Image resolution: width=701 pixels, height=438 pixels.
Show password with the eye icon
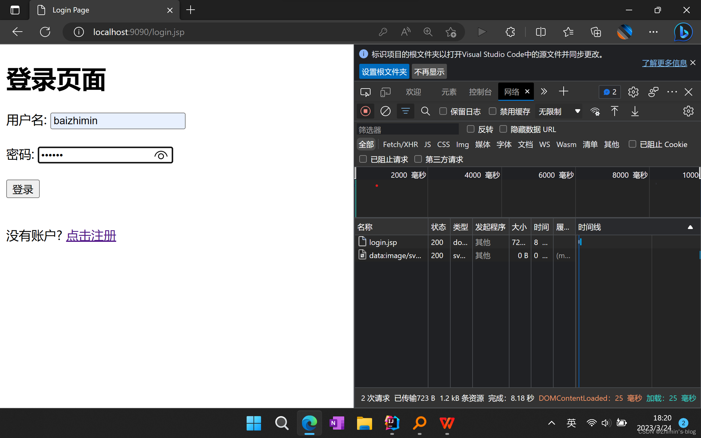161,155
